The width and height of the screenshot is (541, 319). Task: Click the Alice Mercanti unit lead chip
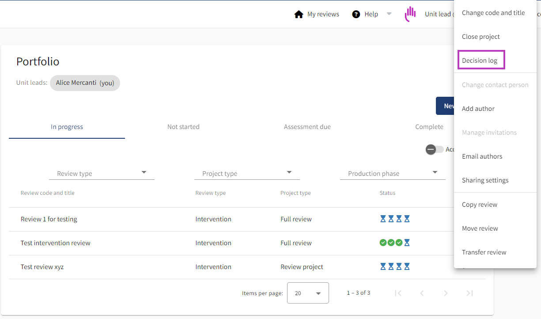click(85, 83)
